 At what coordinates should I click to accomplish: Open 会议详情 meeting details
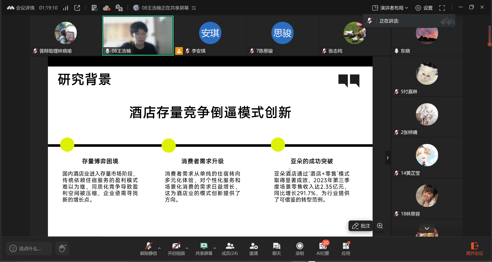(25, 8)
